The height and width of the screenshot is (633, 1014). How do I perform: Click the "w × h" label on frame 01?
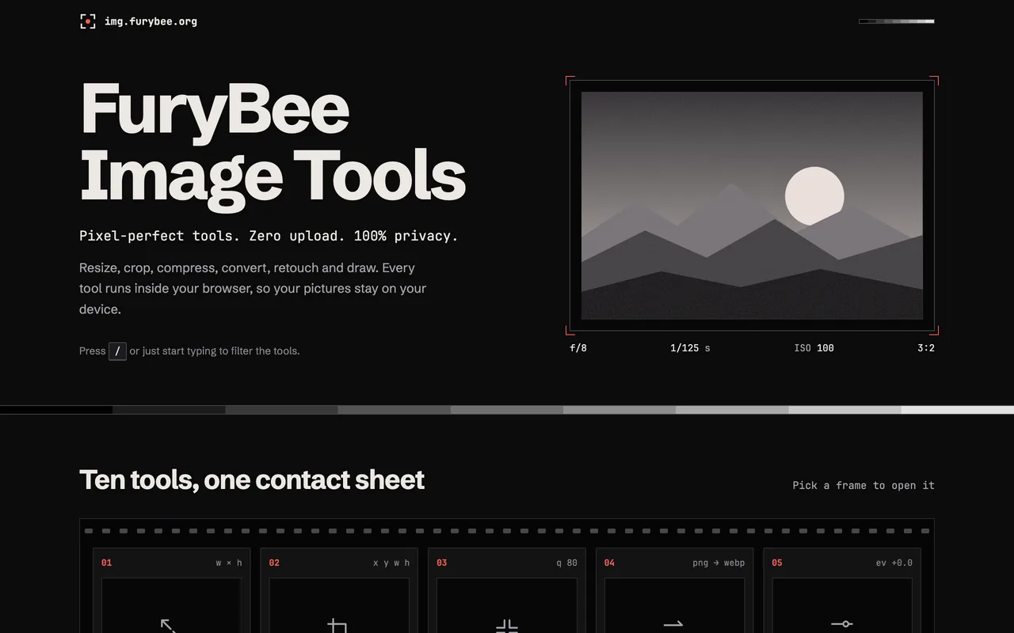(x=229, y=563)
